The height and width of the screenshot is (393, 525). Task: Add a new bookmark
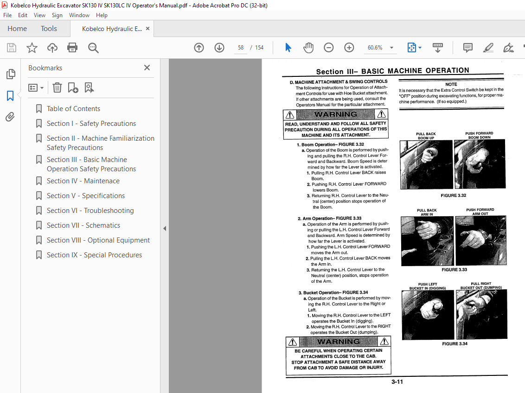click(73, 88)
